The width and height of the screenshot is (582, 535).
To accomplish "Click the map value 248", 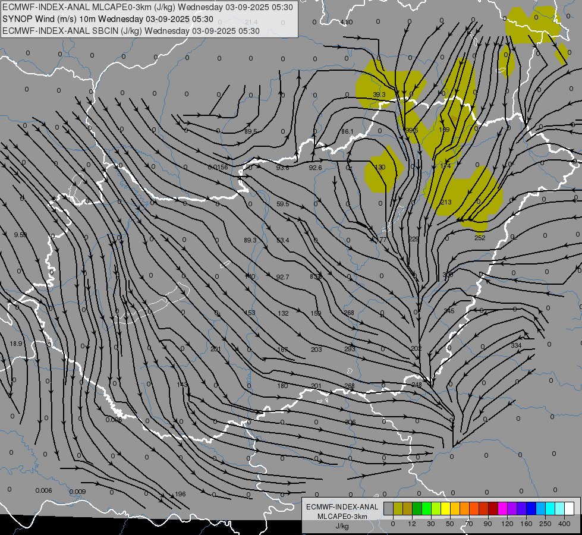I will [417, 385].
